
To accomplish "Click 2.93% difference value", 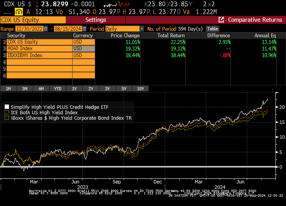I will pyautogui.click(x=225, y=42).
